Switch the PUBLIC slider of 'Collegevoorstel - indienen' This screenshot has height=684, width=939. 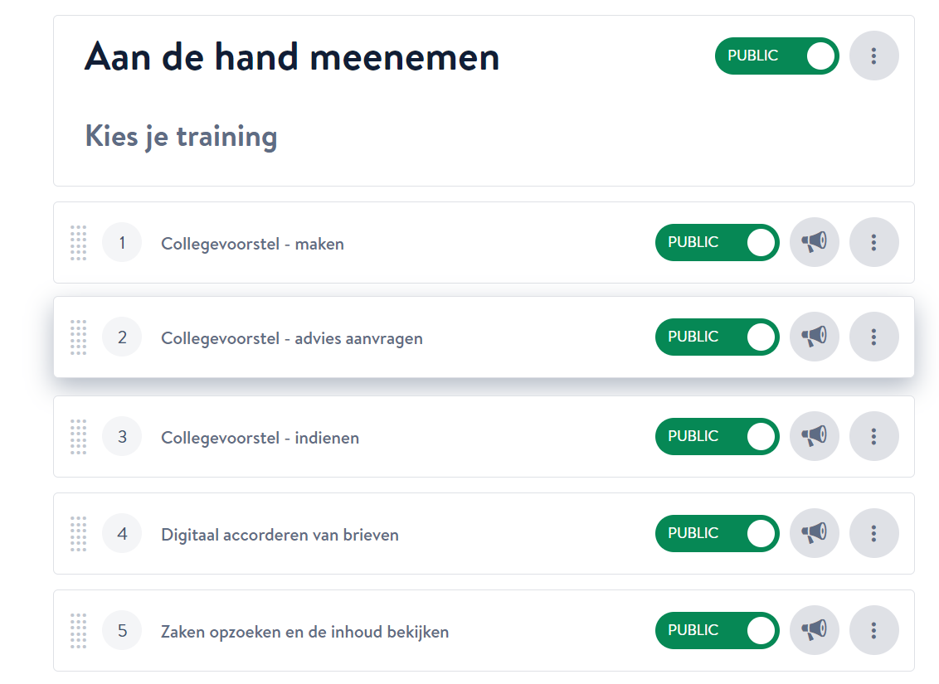717,435
